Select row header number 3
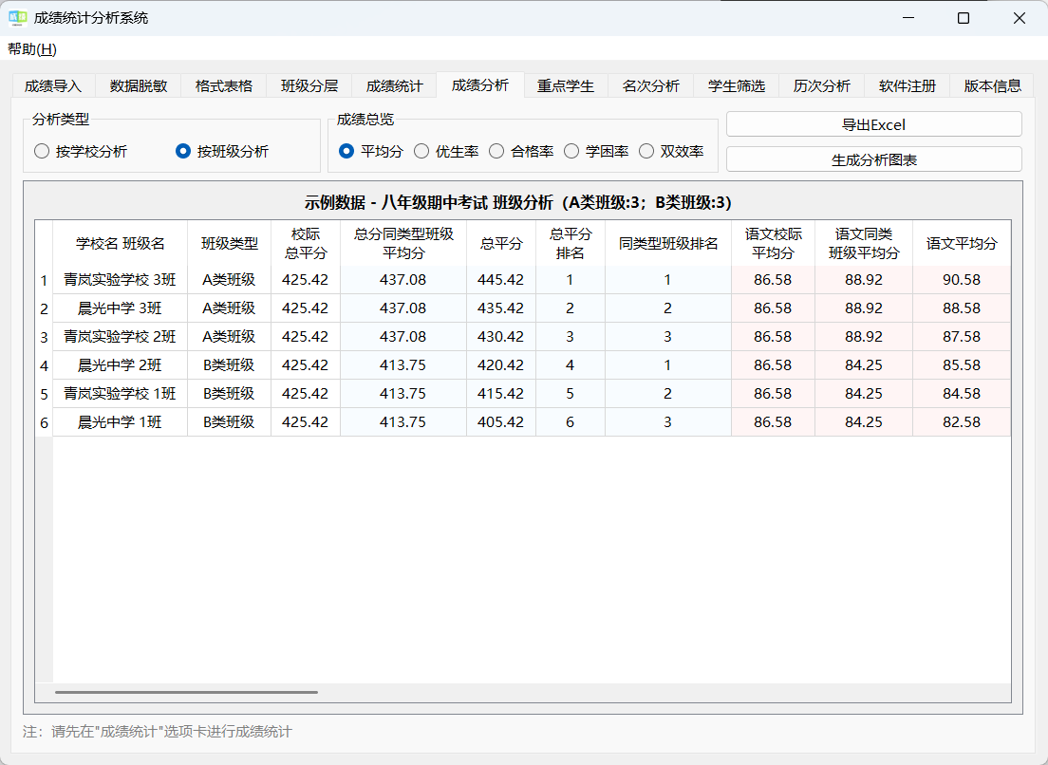 point(44,337)
